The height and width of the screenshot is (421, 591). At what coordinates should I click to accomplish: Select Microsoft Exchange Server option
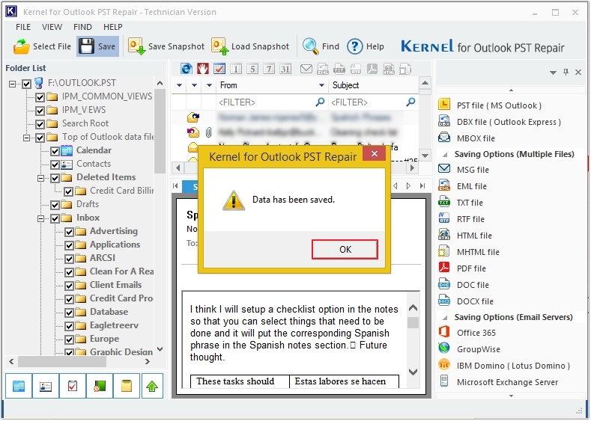[507, 382]
